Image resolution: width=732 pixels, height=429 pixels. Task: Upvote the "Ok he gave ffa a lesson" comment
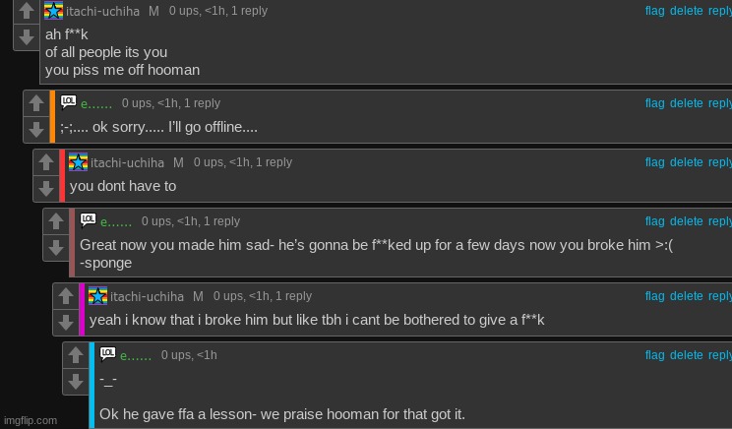pyautogui.click(x=76, y=355)
